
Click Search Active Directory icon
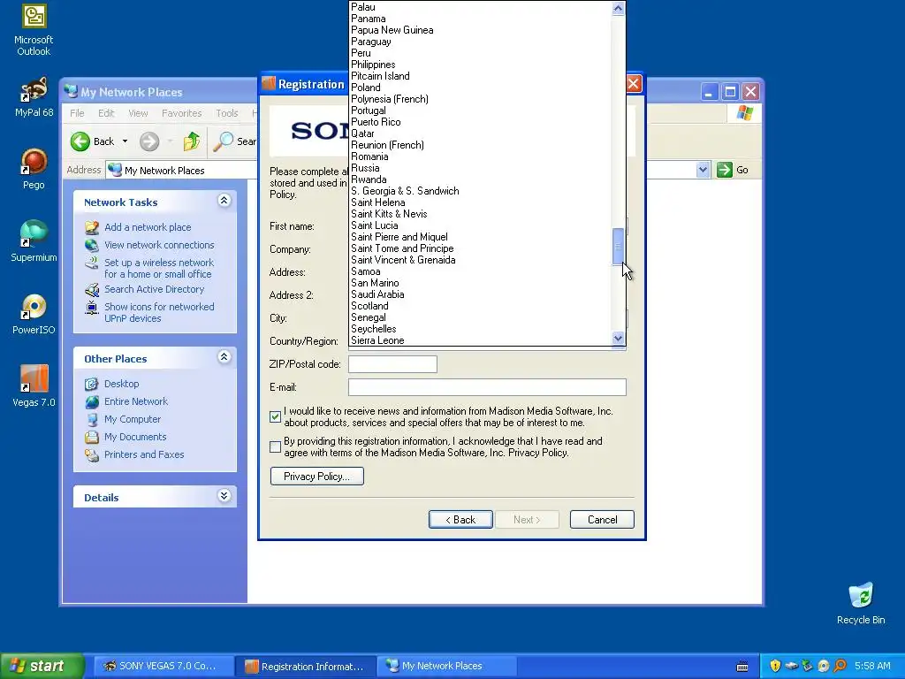coord(92,289)
